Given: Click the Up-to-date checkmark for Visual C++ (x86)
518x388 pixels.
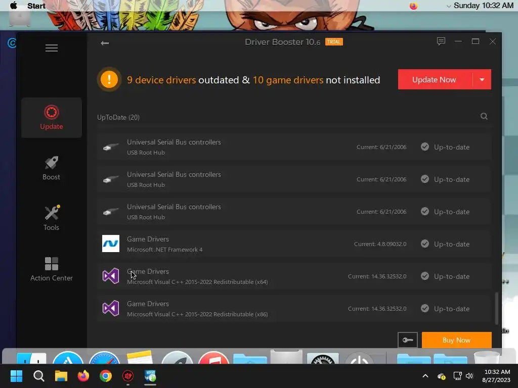Looking at the screenshot, I should coord(425,309).
